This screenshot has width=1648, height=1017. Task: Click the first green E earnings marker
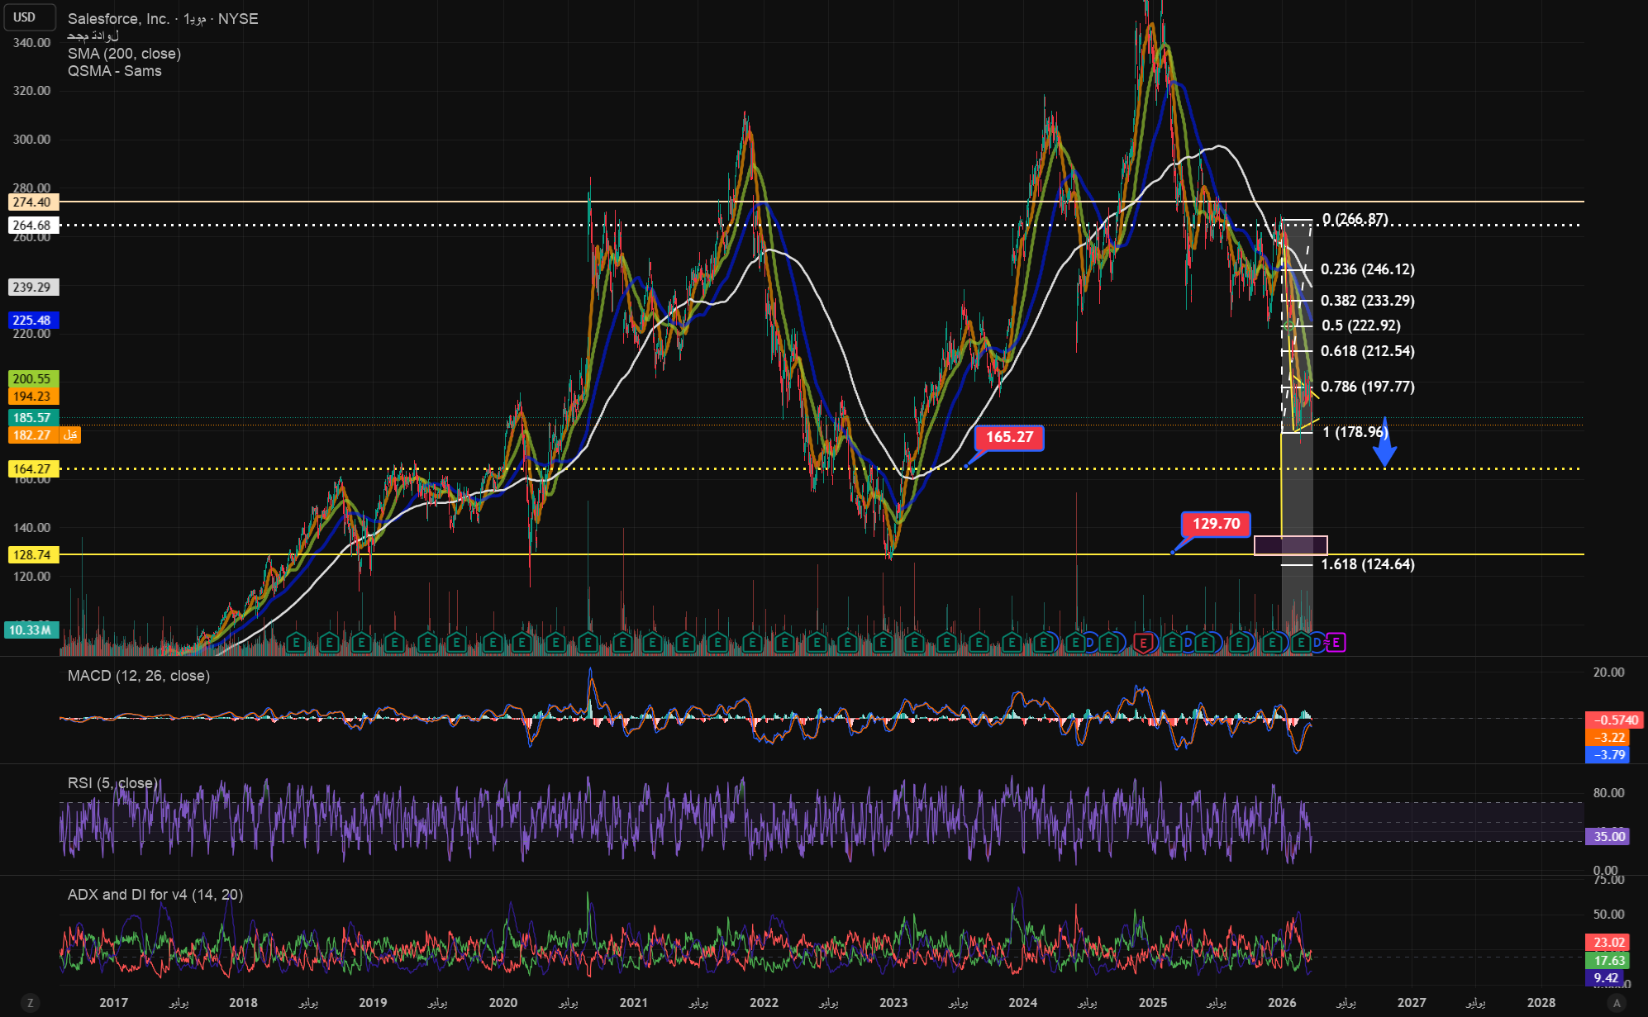[x=297, y=643]
